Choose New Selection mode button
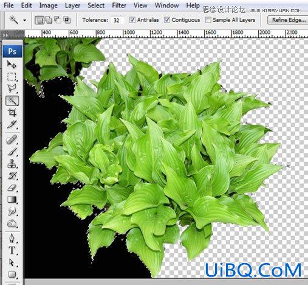The image size is (308, 285). (x=39, y=20)
